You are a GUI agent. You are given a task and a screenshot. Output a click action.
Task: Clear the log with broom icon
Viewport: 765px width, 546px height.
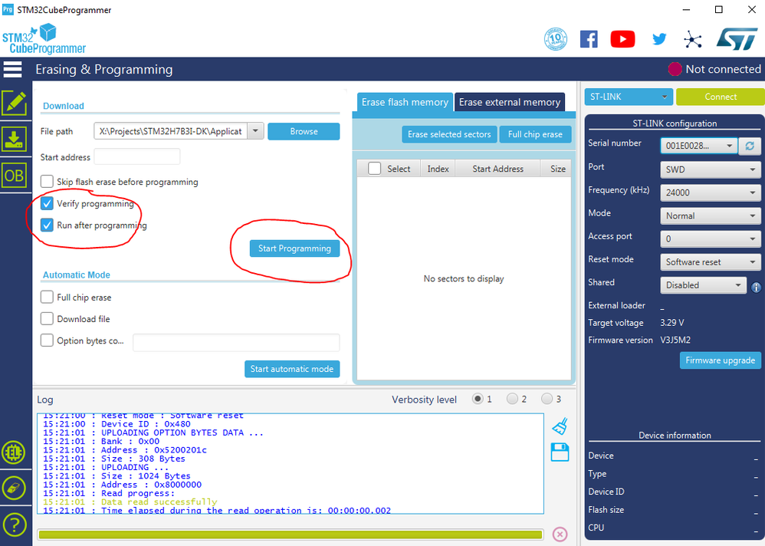pyautogui.click(x=560, y=426)
